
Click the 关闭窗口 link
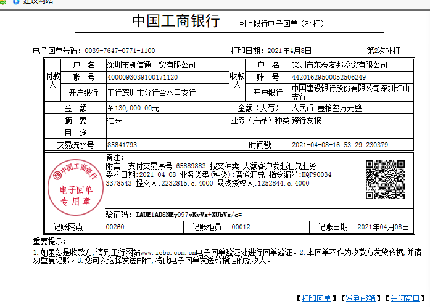(405, 298)
